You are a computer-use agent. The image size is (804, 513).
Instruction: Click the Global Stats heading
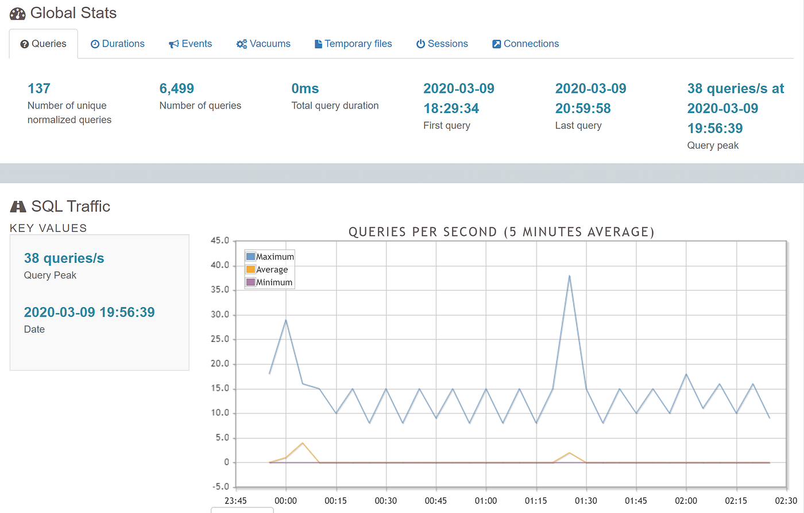click(74, 13)
